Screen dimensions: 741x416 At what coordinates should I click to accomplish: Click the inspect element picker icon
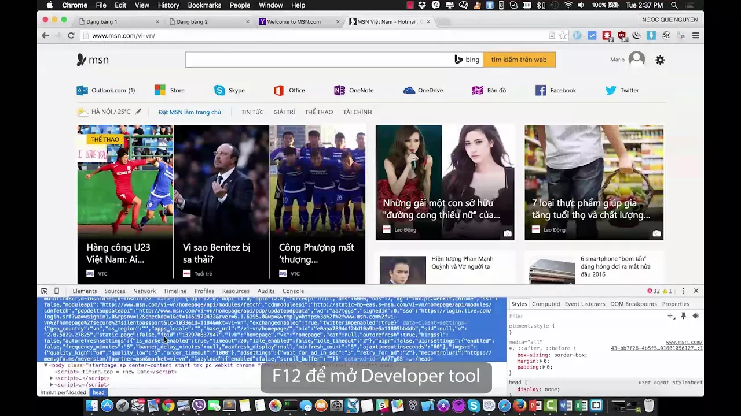click(44, 291)
